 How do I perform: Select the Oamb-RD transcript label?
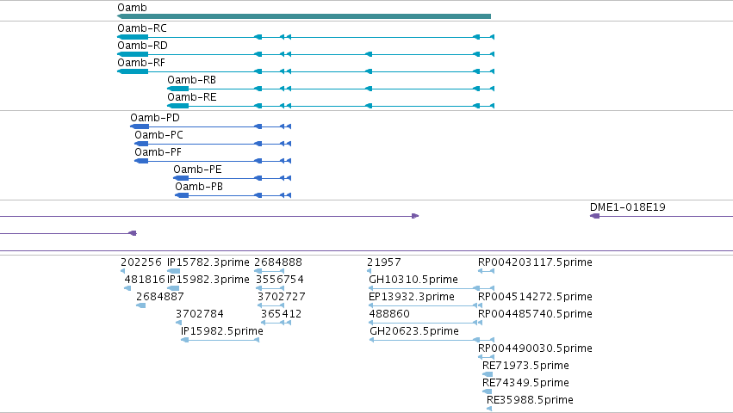click(142, 46)
